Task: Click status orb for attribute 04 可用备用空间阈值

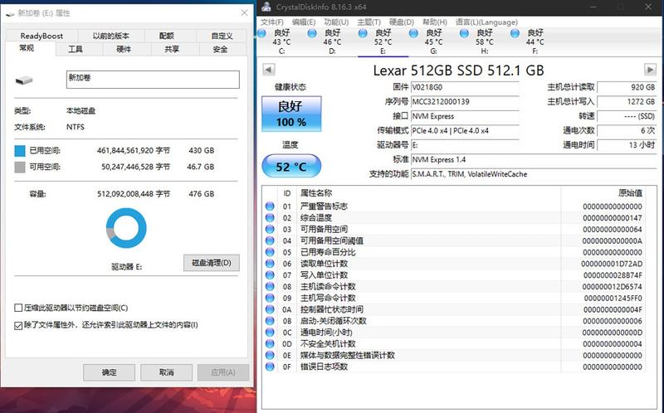Action: [270, 241]
